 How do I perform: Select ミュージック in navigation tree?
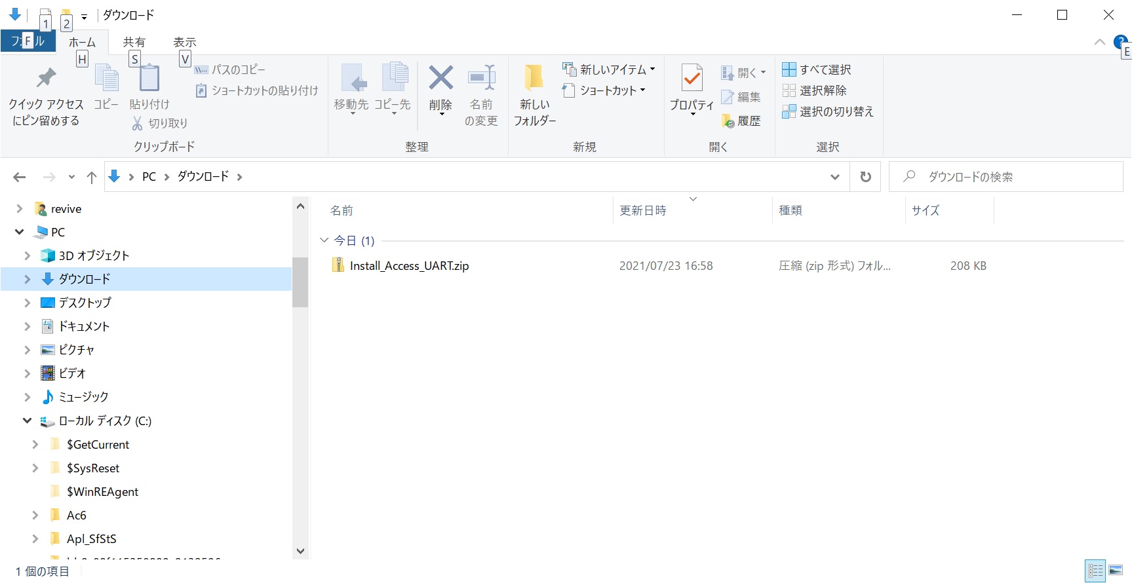click(83, 397)
